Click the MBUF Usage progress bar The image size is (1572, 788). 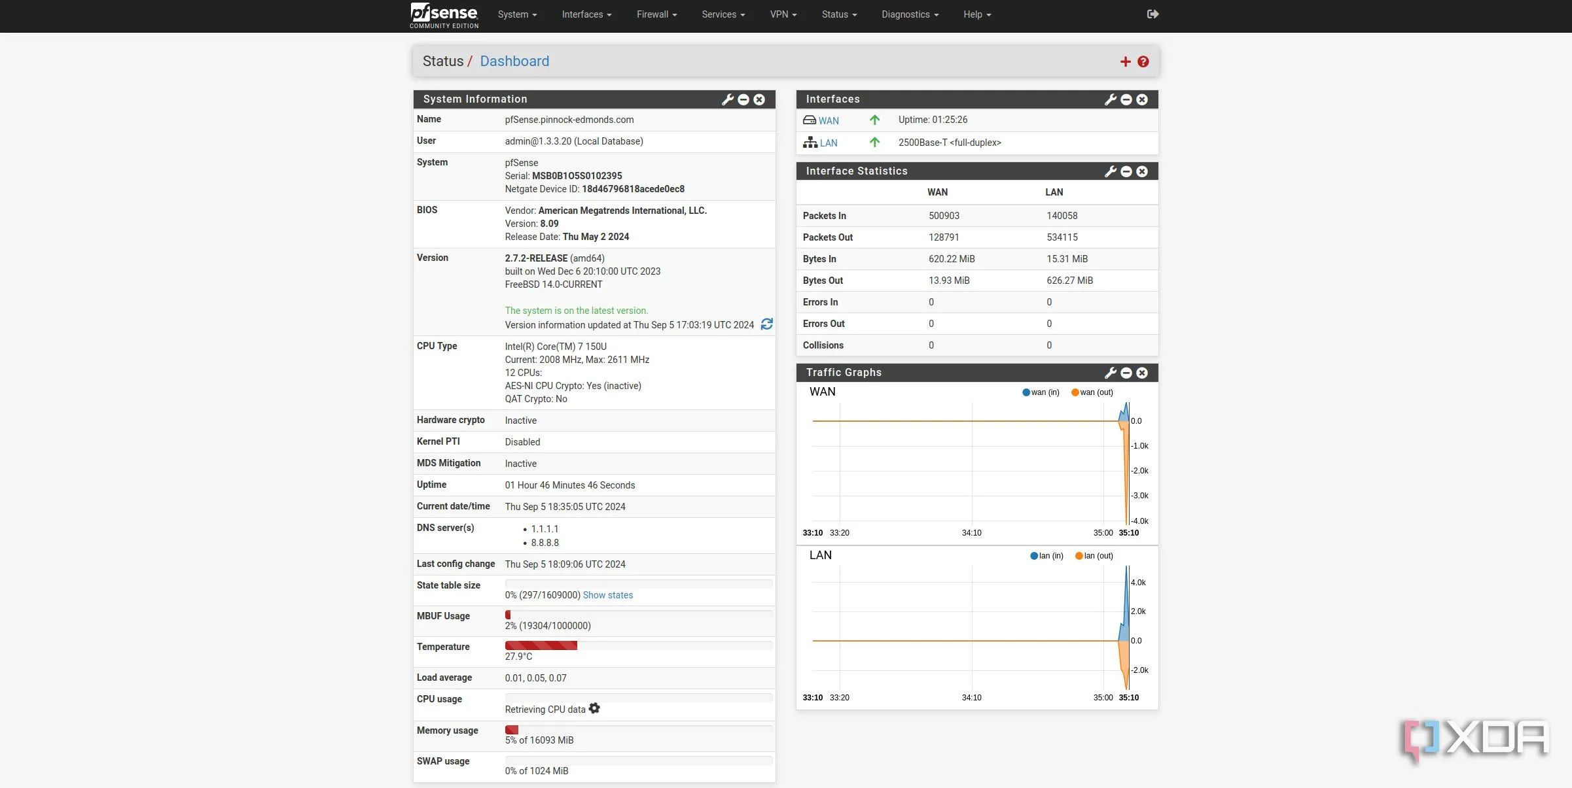click(x=639, y=615)
